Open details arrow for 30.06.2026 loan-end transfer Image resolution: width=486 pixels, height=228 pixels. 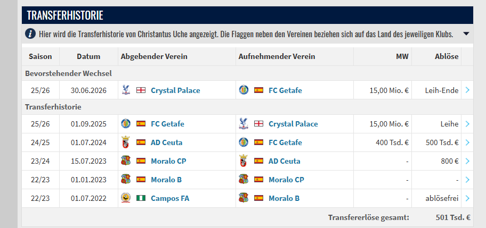pos(467,90)
